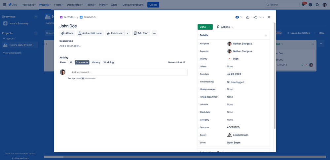The image size is (330, 160).
Task: Click the Create button
Action: point(153,5)
